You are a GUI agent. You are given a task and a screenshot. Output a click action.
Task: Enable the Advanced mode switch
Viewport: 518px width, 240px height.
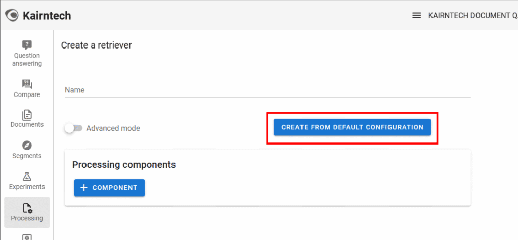tap(73, 128)
